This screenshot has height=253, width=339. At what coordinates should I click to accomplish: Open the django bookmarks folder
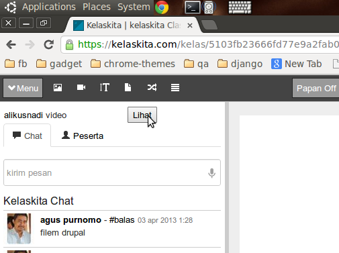pyautogui.click(x=240, y=64)
